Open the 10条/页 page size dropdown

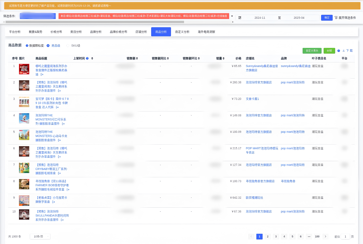(x=40, y=237)
